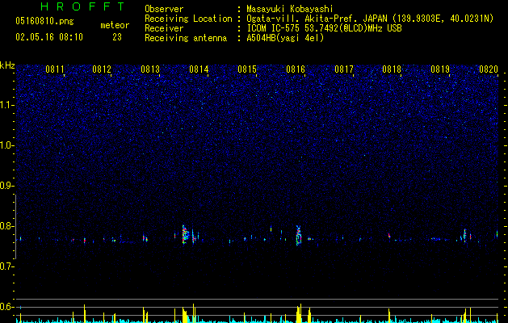The height and width of the screenshot is (323, 508).
Task: Click the date stamp 02.05.16 08:10
Action: click(x=49, y=37)
